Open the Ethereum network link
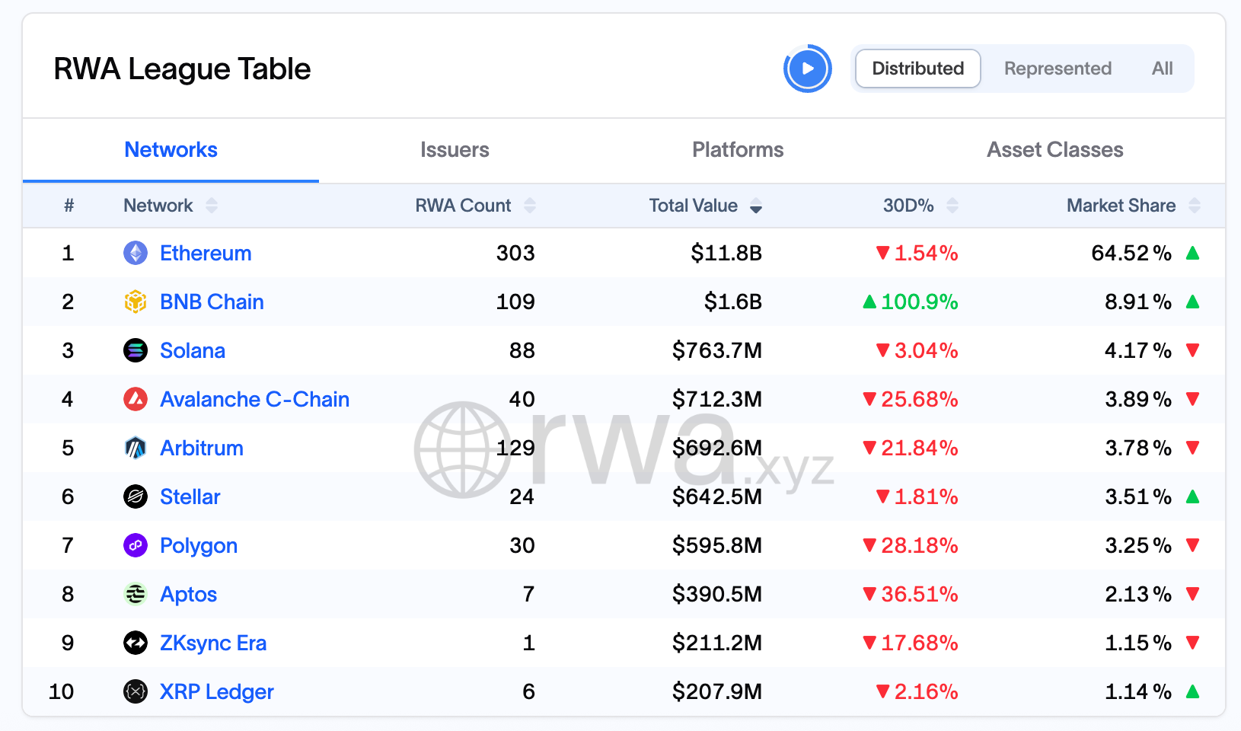This screenshot has height=731, width=1241. click(x=206, y=253)
